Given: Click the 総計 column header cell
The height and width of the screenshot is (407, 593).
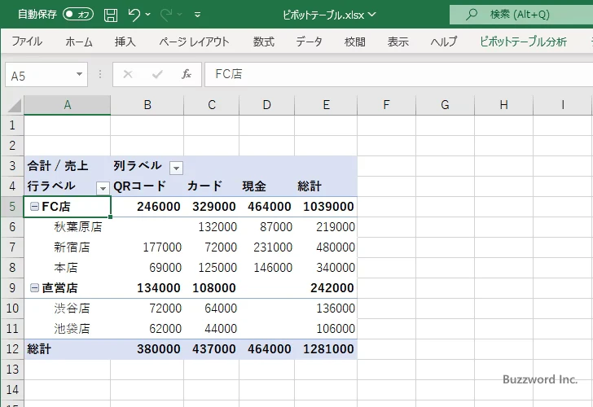Looking at the screenshot, I should [x=326, y=186].
